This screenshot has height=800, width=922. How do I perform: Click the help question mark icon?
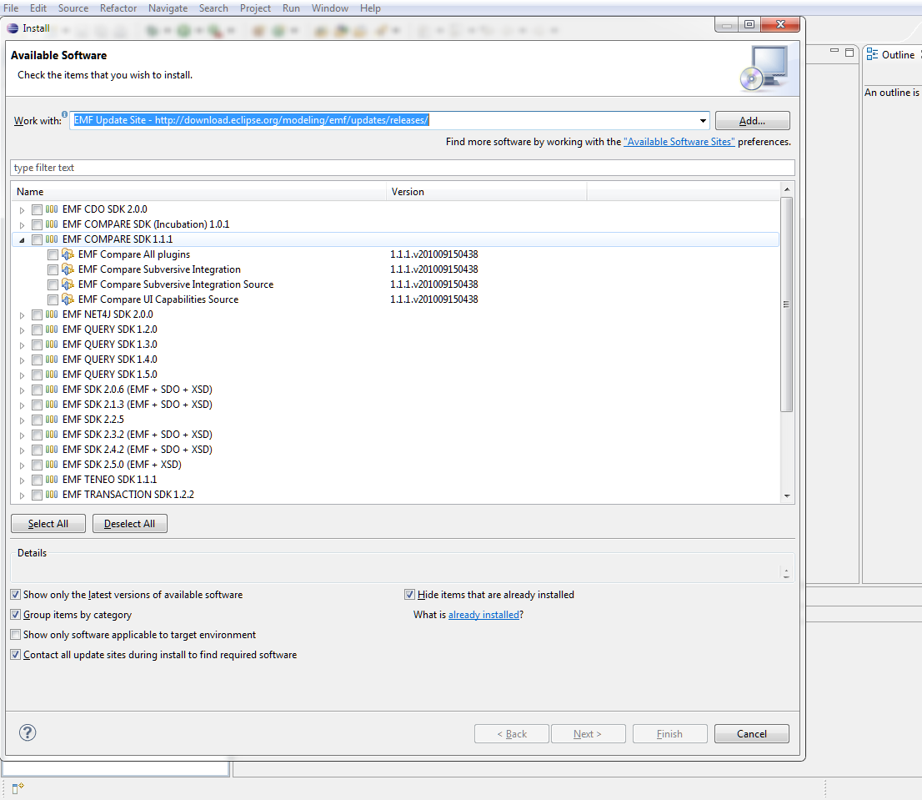(x=28, y=732)
